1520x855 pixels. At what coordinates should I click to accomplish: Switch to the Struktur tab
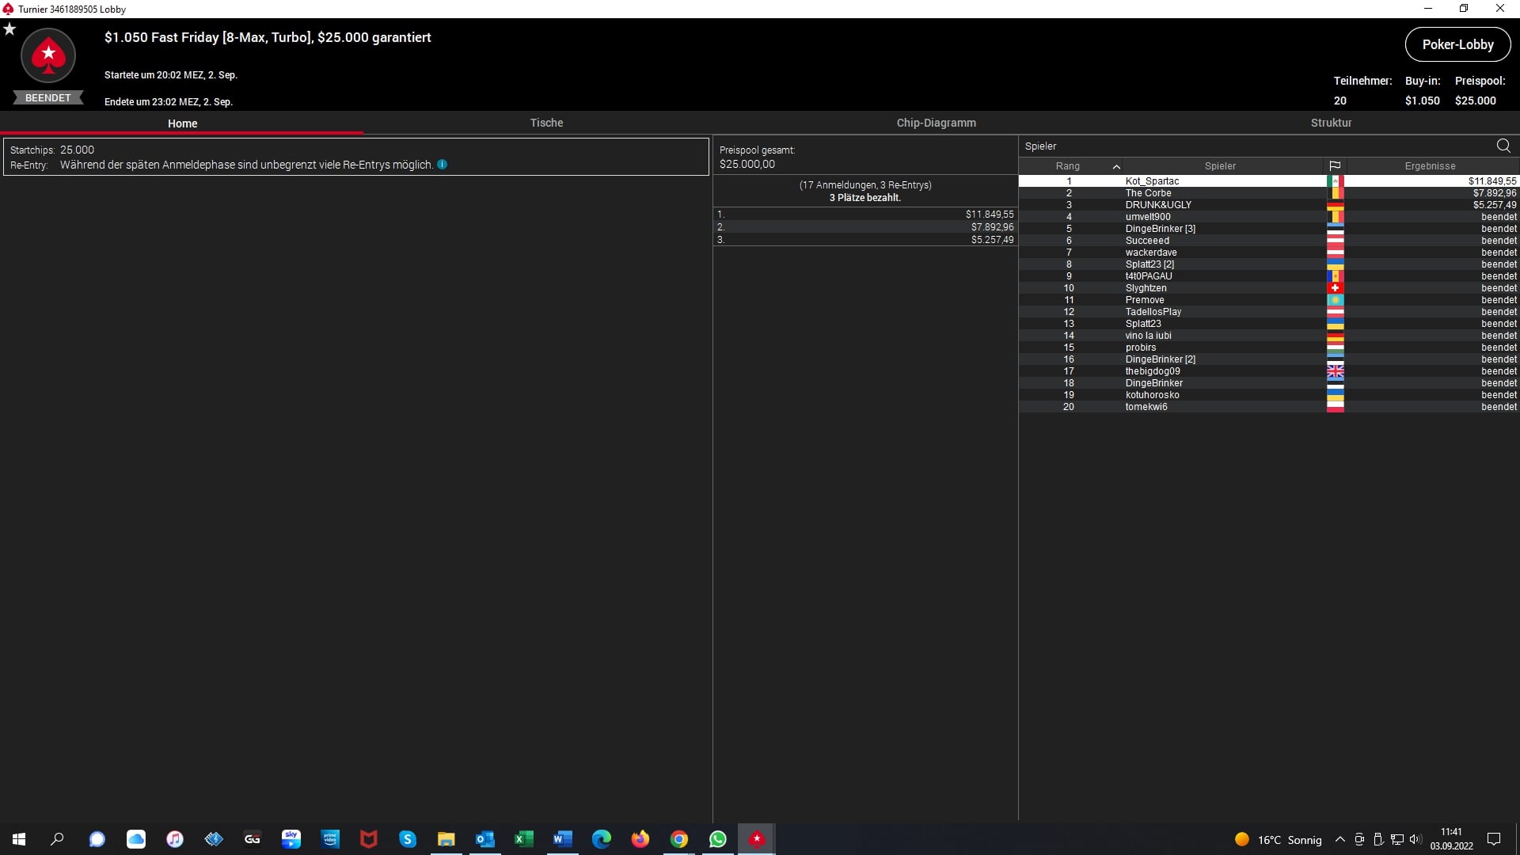pyautogui.click(x=1331, y=123)
